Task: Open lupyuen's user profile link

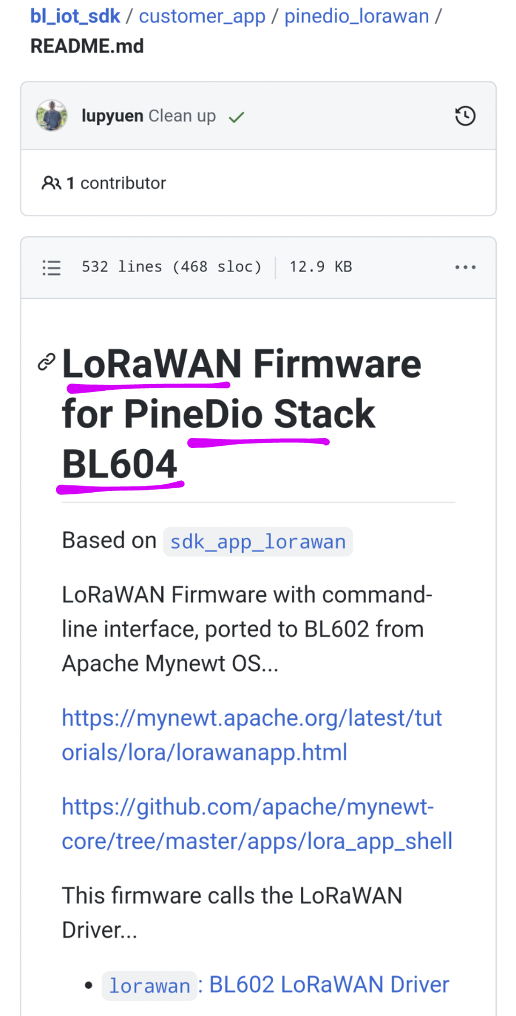Action: (112, 116)
